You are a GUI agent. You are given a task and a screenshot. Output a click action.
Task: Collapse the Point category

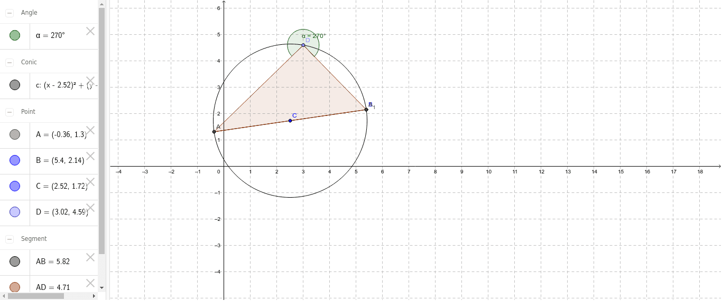click(x=10, y=112)
